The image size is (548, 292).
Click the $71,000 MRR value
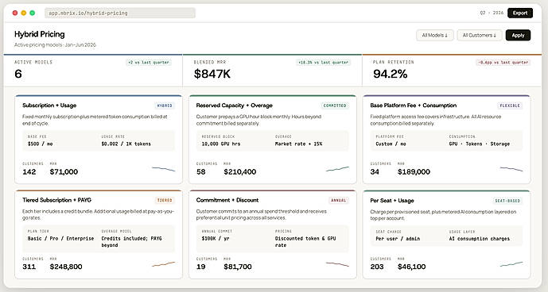pos(64,171)
